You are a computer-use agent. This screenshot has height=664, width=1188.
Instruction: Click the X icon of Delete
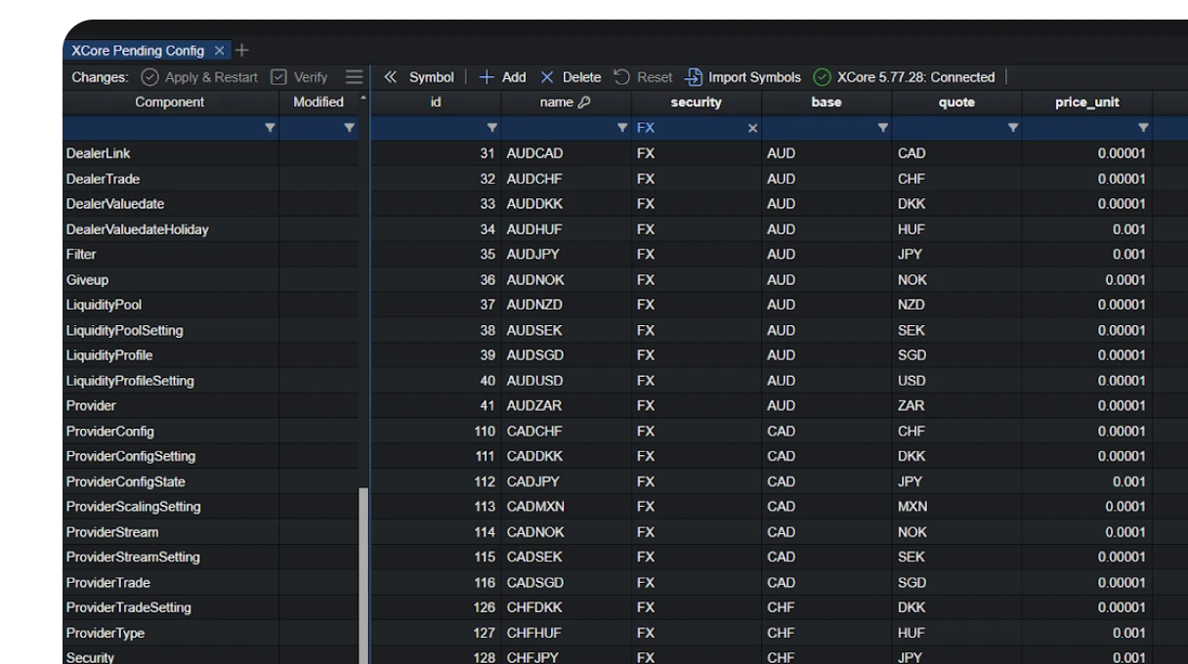(x=547, y=77)
